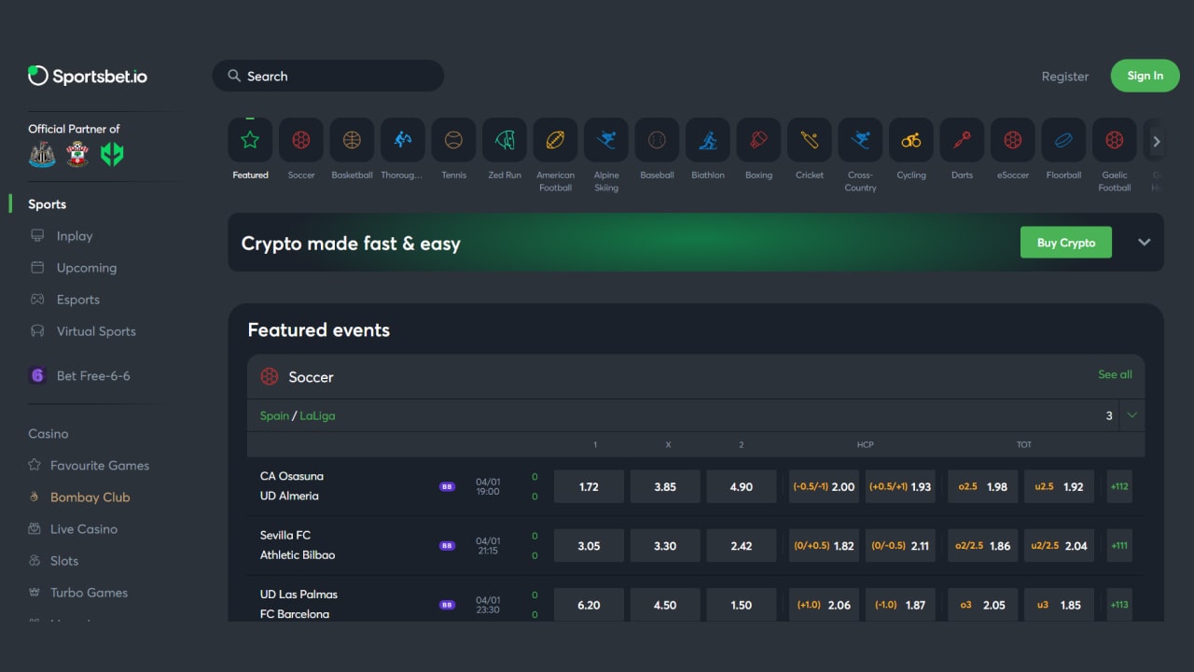
Task: Open the Floorball category icon
Action: 1063,140
